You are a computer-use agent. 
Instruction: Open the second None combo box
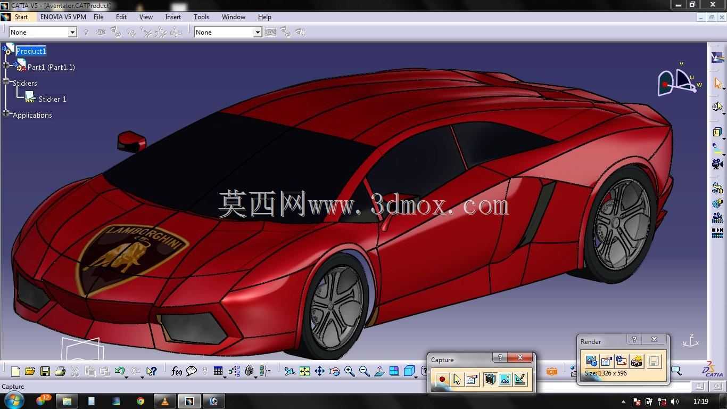pos(228,32)
